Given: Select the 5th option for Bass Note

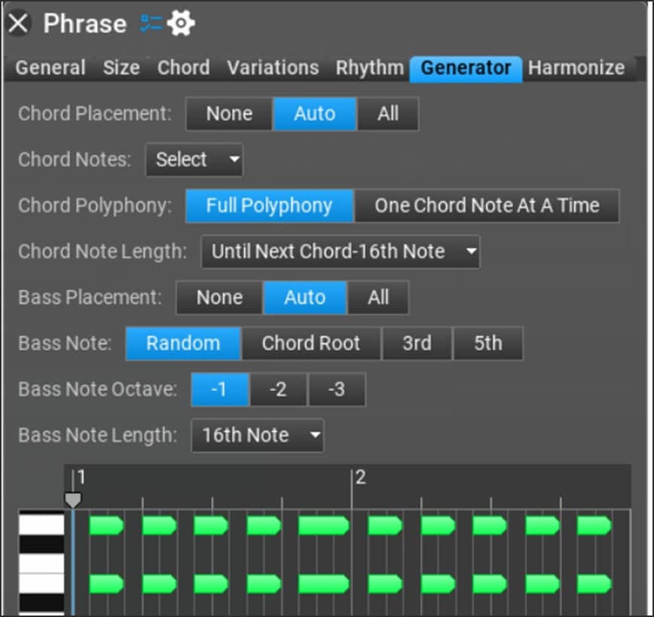Looking at the screenshot, I should pyautogui.click(x=488, y=344).
